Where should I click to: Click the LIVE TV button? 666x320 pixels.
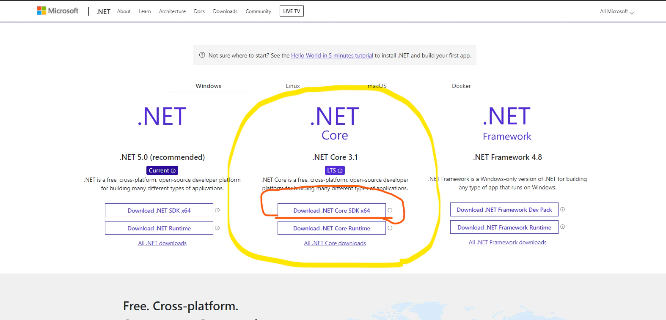point(292,11)
